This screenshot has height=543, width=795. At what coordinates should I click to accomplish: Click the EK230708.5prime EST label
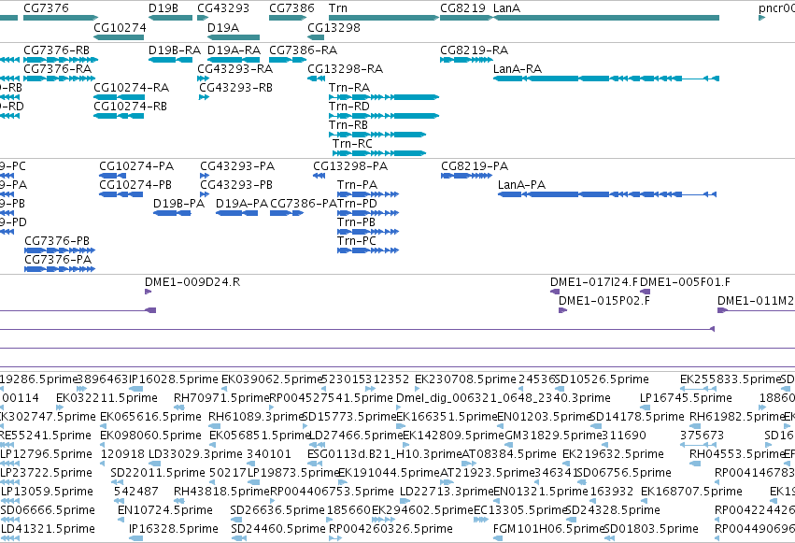(x=465, y=379)
